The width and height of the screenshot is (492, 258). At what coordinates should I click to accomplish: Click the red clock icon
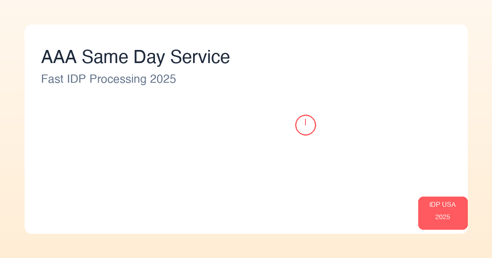click(x=305, y=125)
